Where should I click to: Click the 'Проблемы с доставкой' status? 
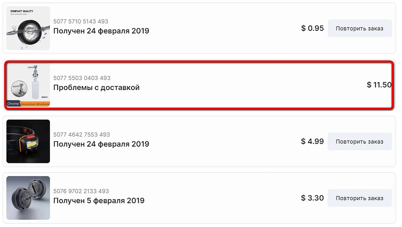click(x=96, y=88)
